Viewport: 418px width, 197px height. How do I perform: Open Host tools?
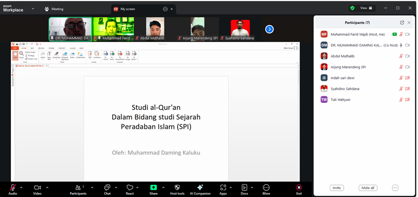[177, 190]
